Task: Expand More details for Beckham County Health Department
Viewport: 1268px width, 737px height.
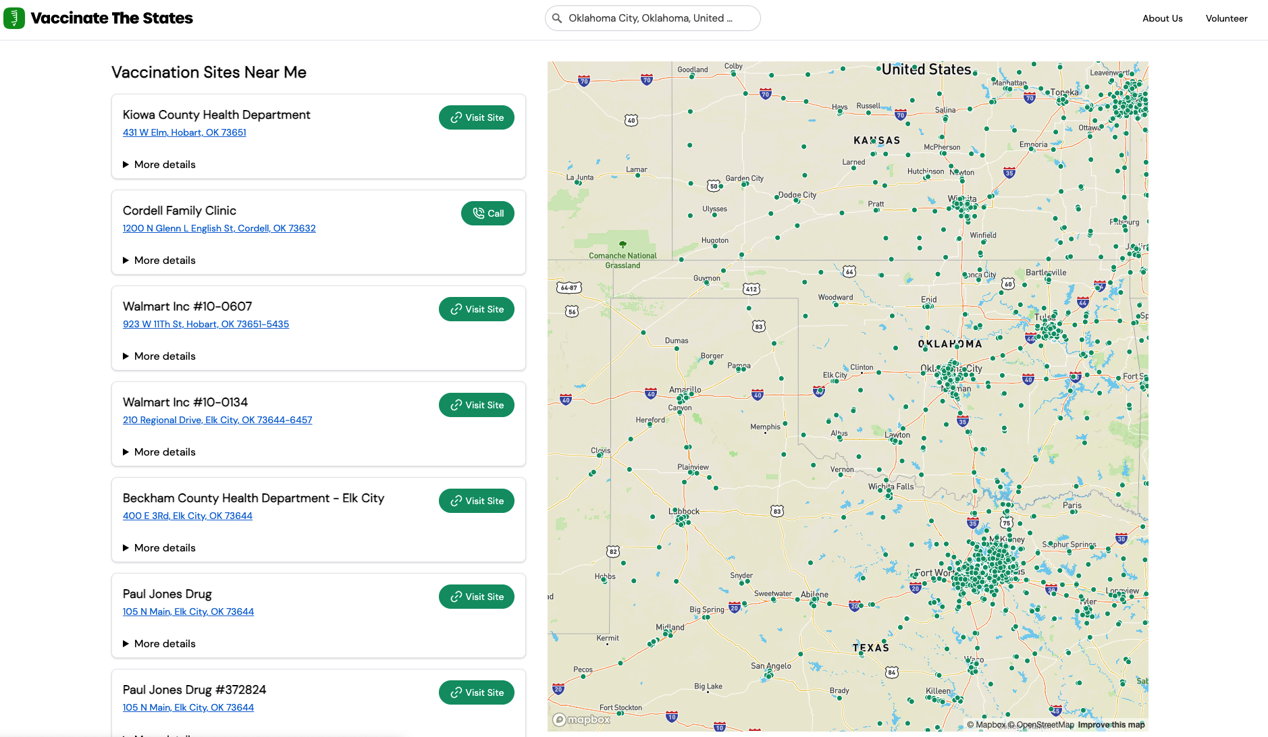Action: [x=159, y=548]
